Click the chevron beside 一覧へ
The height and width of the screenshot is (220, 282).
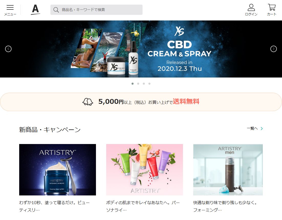[x=262, y=128]
